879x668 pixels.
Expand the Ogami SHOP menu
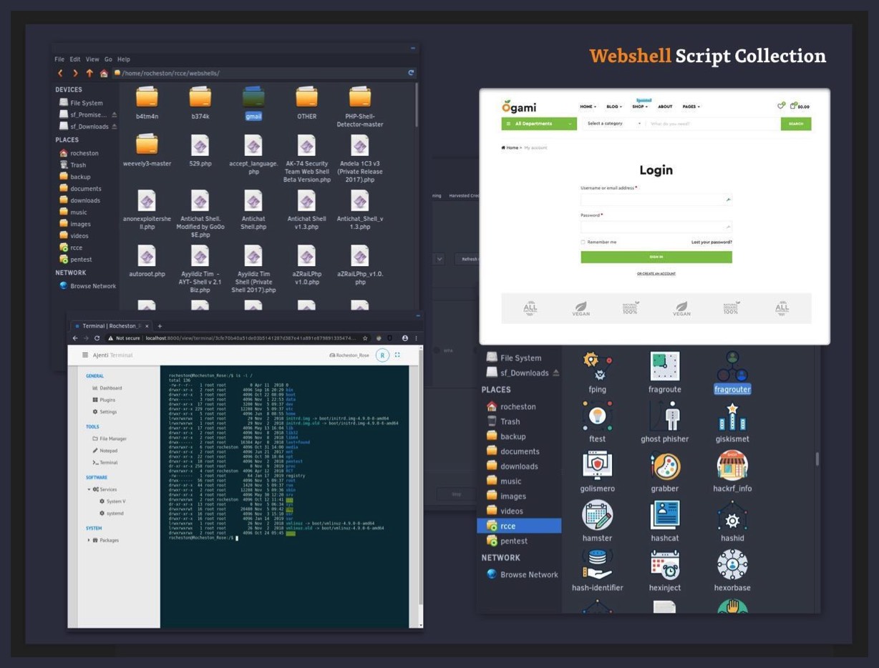tap(640, 107)
